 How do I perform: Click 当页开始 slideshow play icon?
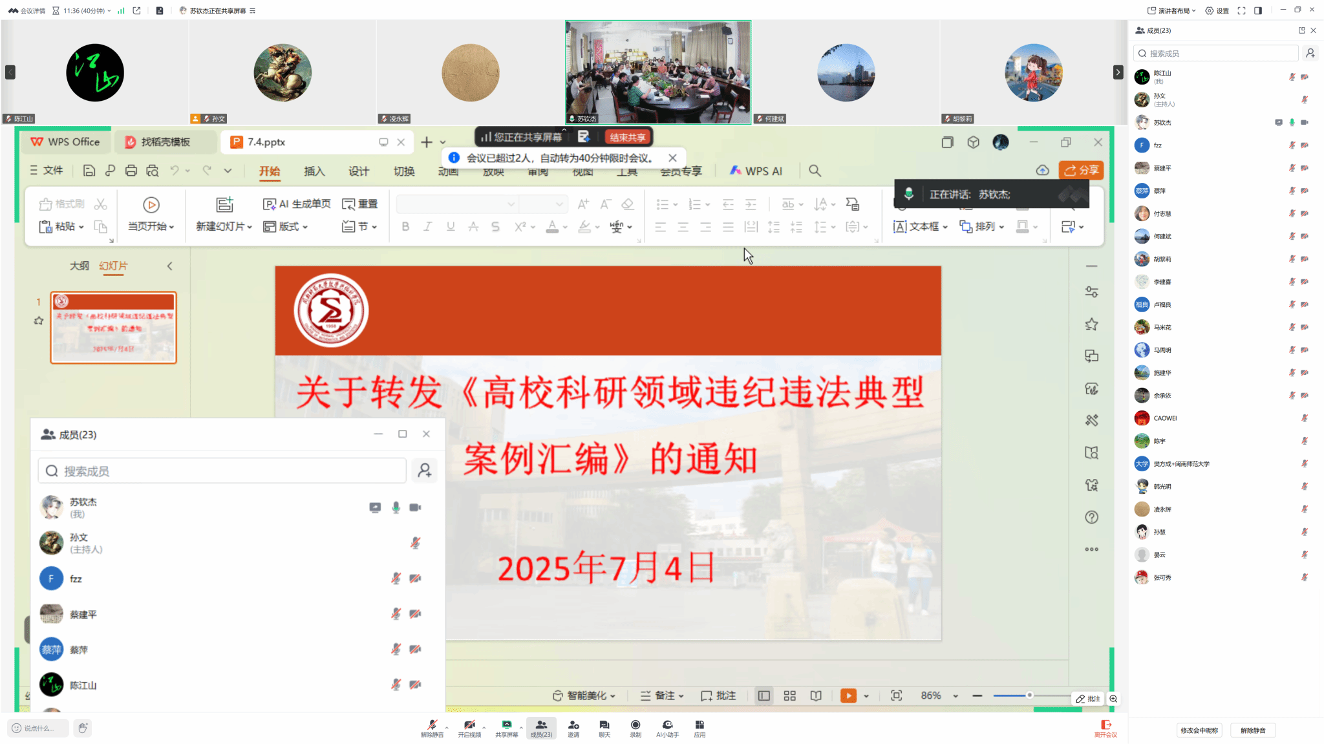point(151,205)
